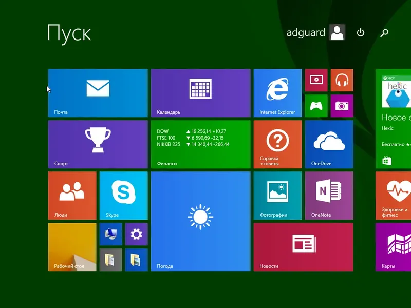Screen dimensions: 411x308
Task: Launch the Skype tile
Action: pyautogui.click(x=123, y=196)
